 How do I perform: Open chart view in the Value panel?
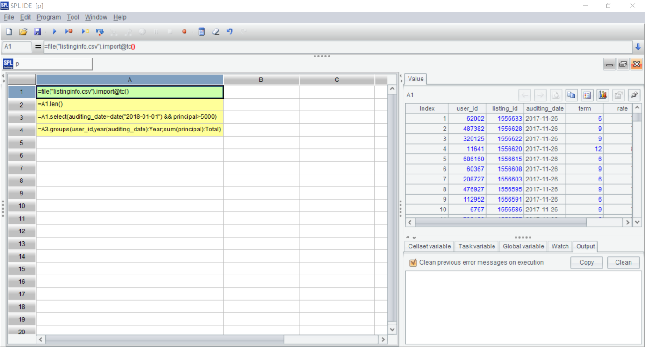coord(602,95)
